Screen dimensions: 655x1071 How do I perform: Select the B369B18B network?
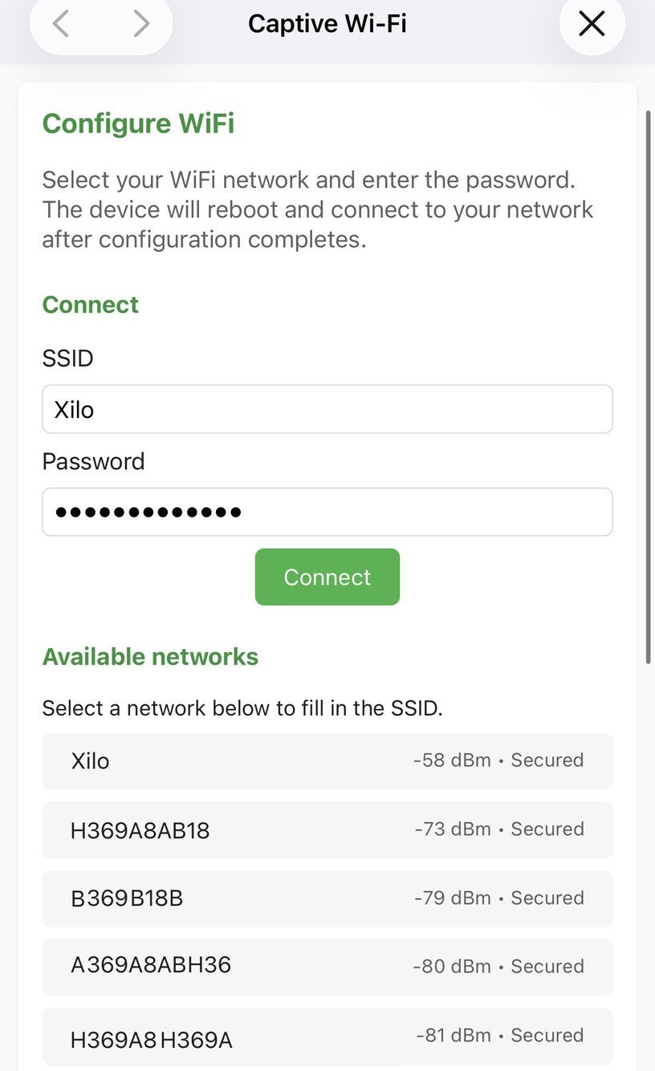pos(327,899)
